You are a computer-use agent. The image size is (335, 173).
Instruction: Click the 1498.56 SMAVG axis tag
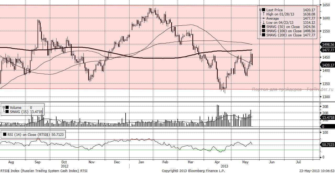[x=327, y=44]
